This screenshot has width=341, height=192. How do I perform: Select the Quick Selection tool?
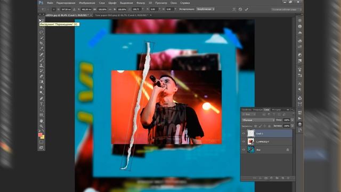pyautogui.click(x=41, y=38)
